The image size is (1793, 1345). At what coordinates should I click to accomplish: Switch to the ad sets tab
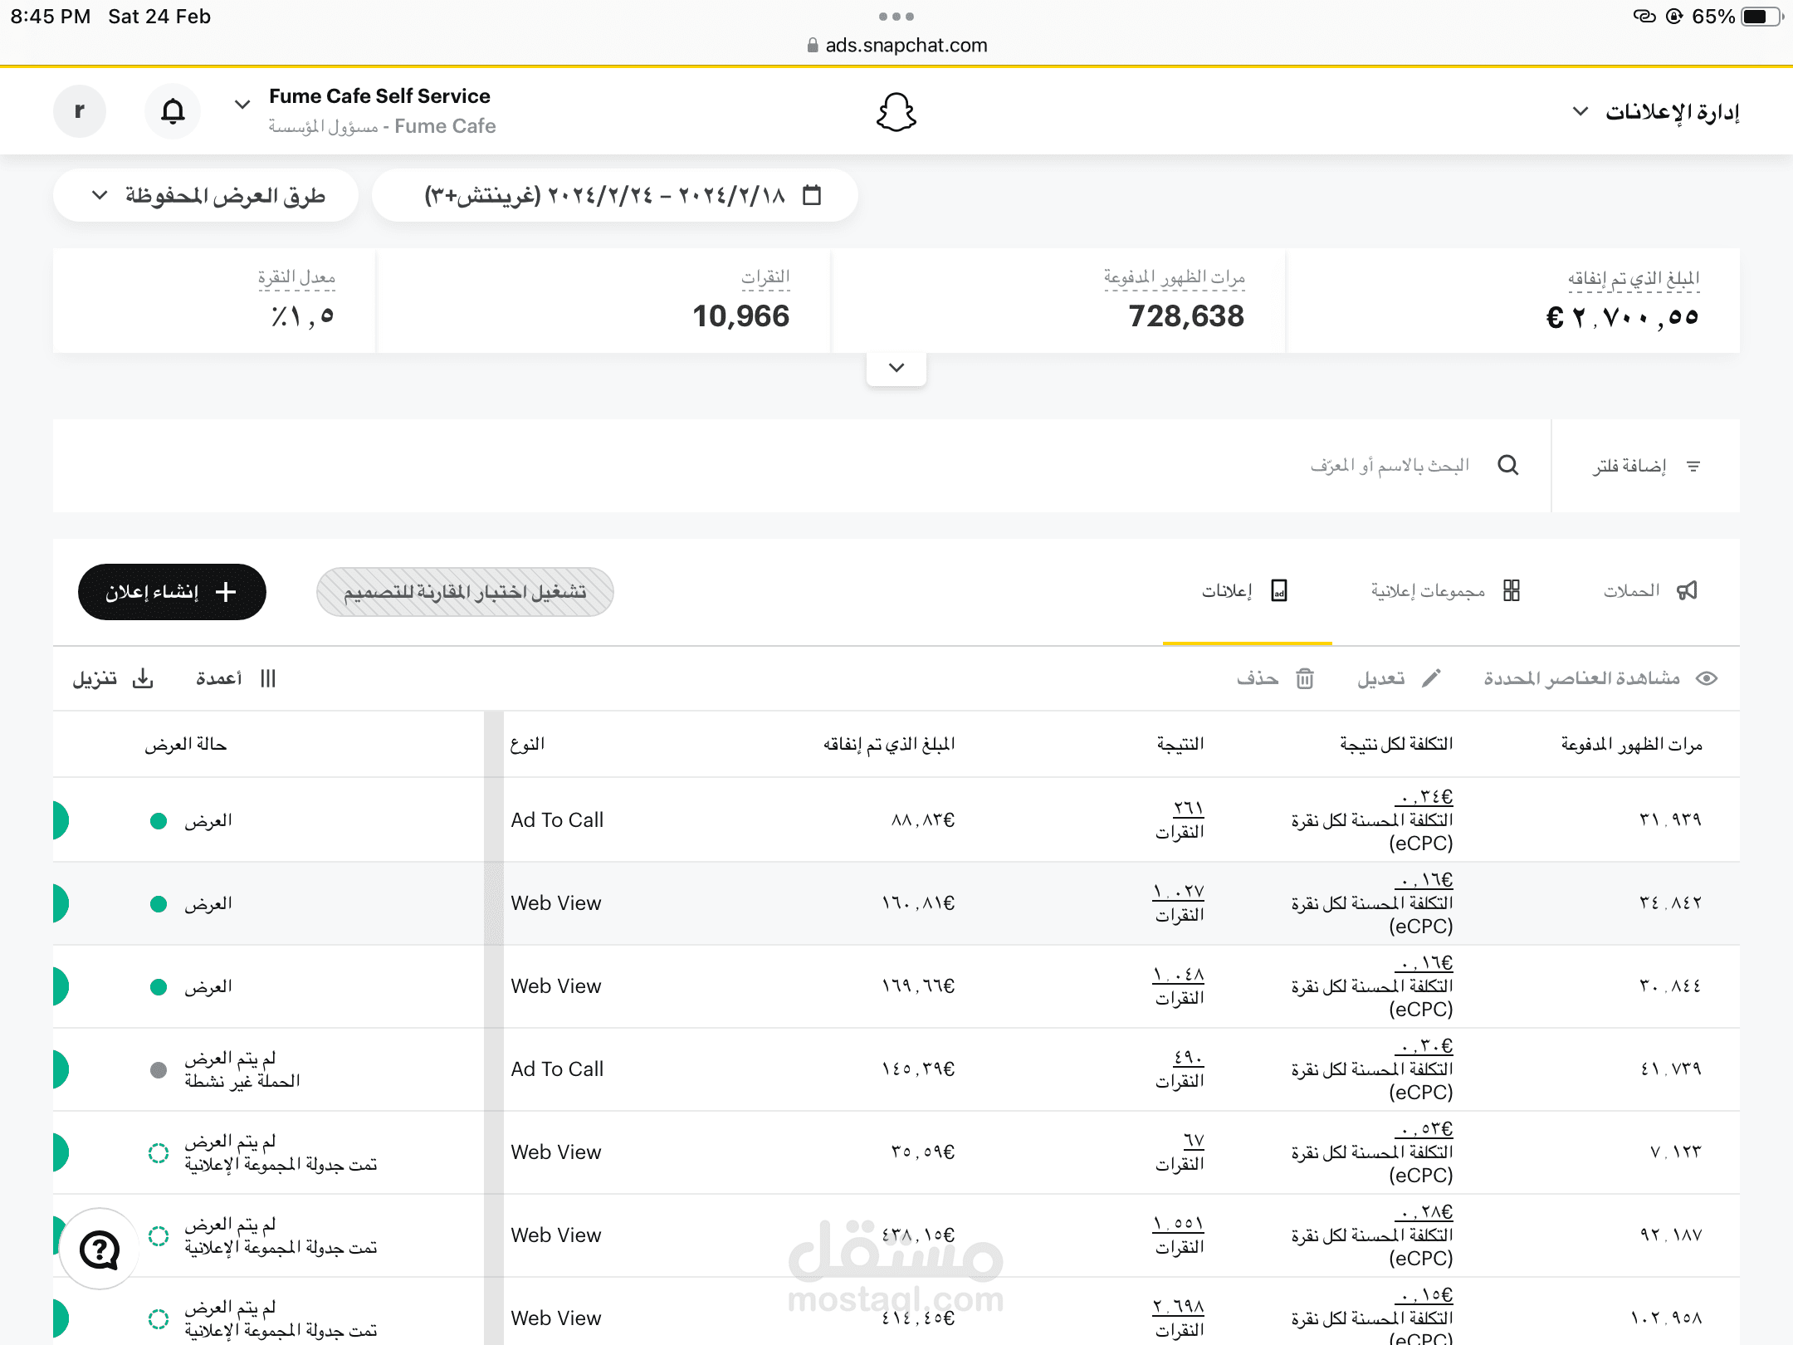coord(1445,590)
